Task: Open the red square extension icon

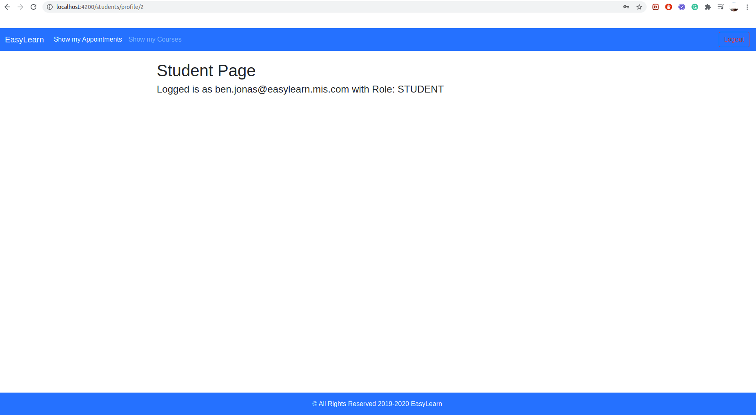Action: [656, 7]
